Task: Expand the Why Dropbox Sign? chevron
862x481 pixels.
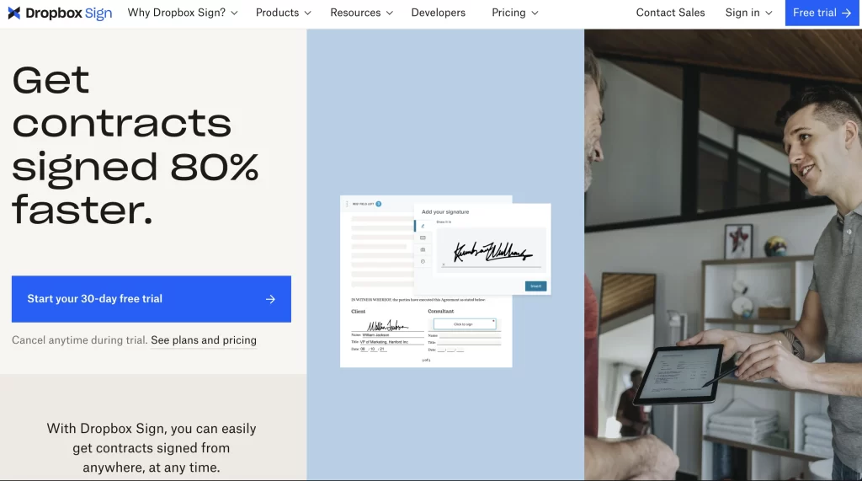Action: 234,13
